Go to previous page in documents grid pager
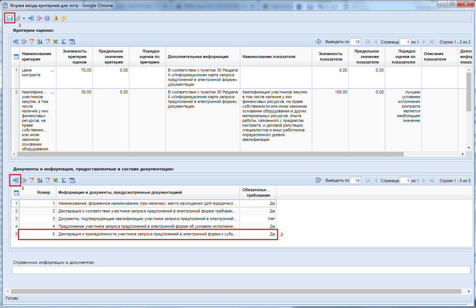The width and height of the screenshot is (476, 308). pos(376,180)
